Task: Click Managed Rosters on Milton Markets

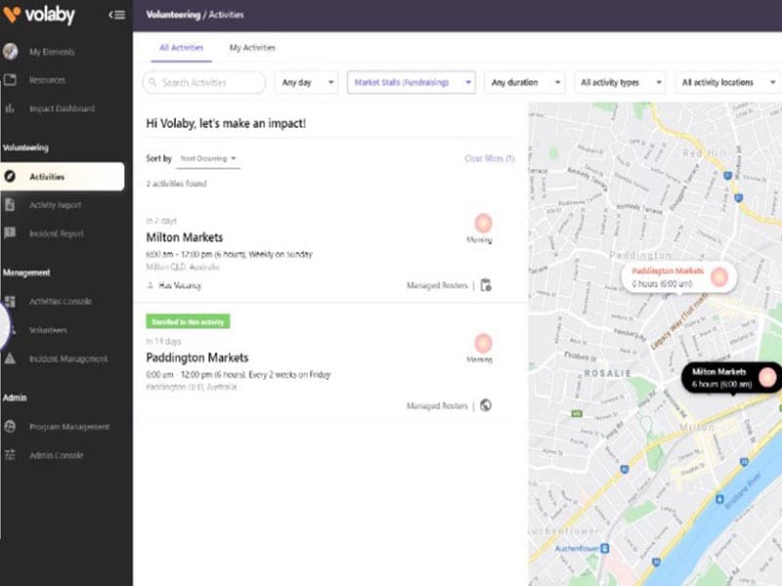Action: 437,285
